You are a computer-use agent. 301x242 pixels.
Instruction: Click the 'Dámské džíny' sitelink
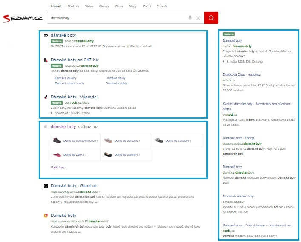pyautogui.click(x=115, y=78)
